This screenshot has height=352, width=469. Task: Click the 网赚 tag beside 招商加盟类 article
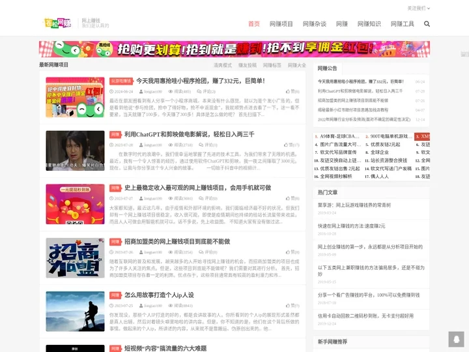point(115,242)
